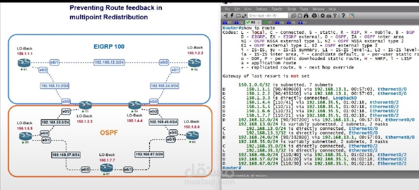Click the EIGRP 100 heading in diagram

click(109, 47)
